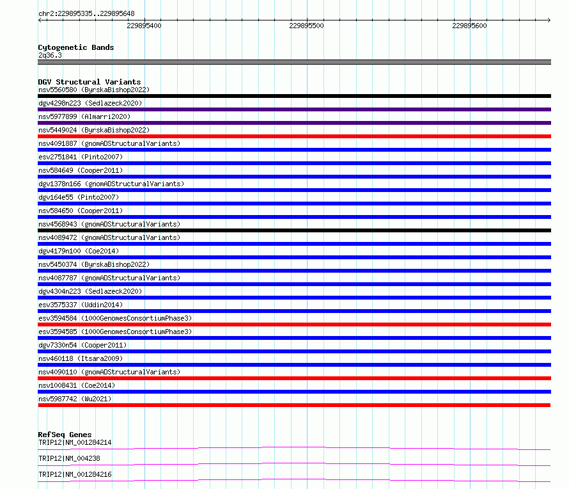Click the red bar under nsv5449024

294,136
